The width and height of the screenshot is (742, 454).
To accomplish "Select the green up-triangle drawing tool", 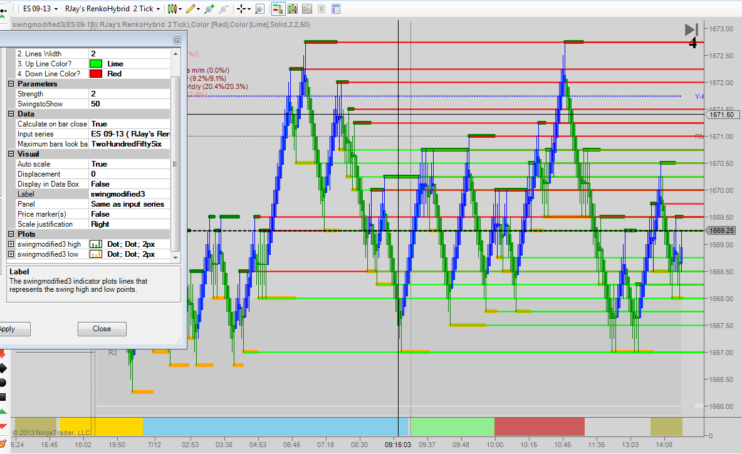I will click(x=3, y=412).
